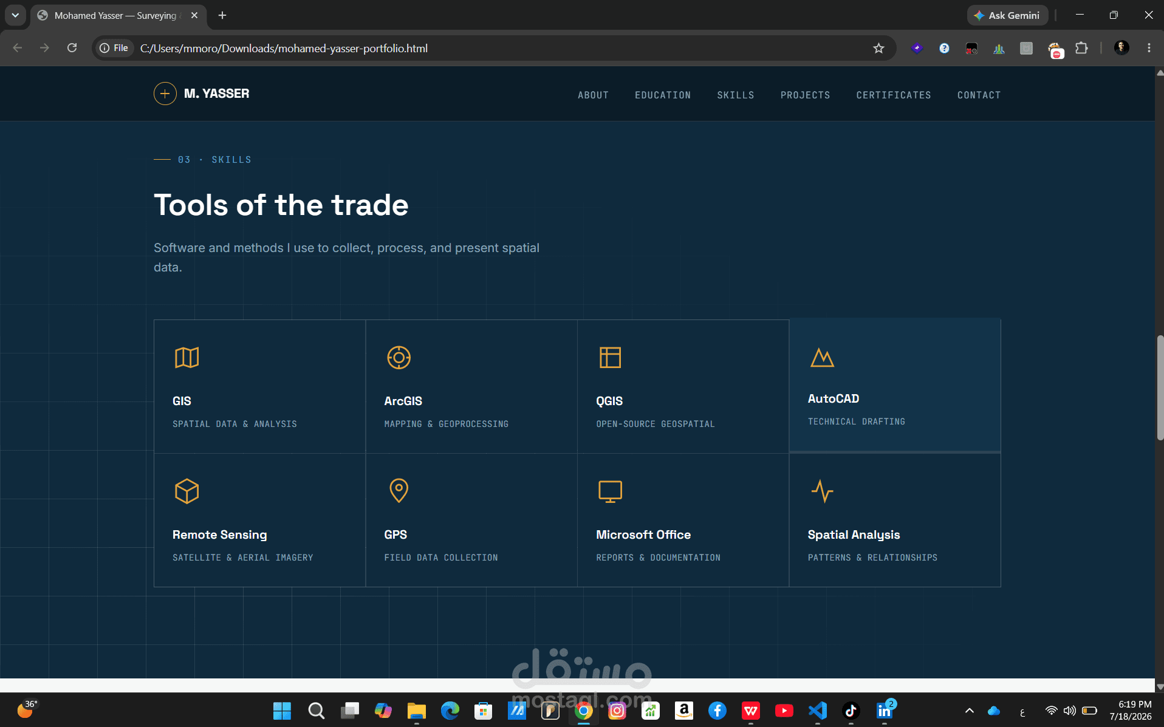
Task: Click the GPS card title
Action: pyautogui.click(x=395, y=534)
